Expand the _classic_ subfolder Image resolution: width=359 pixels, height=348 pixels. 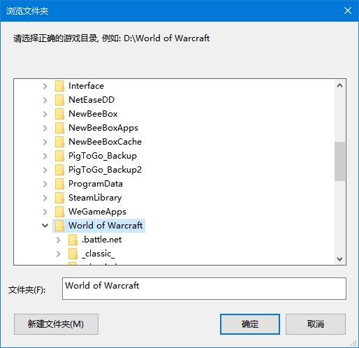[59, 254]
